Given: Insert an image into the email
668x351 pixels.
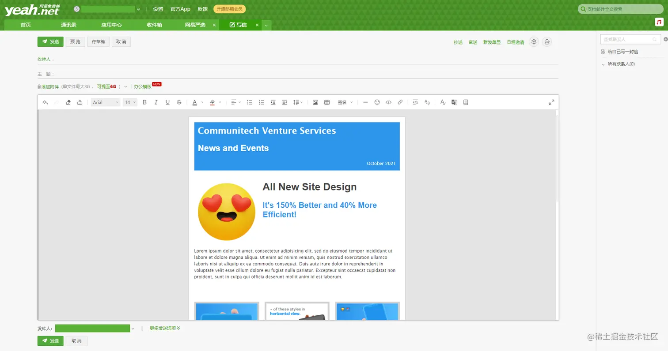Looking at the screenshot, I should click(x=315, y=102).
